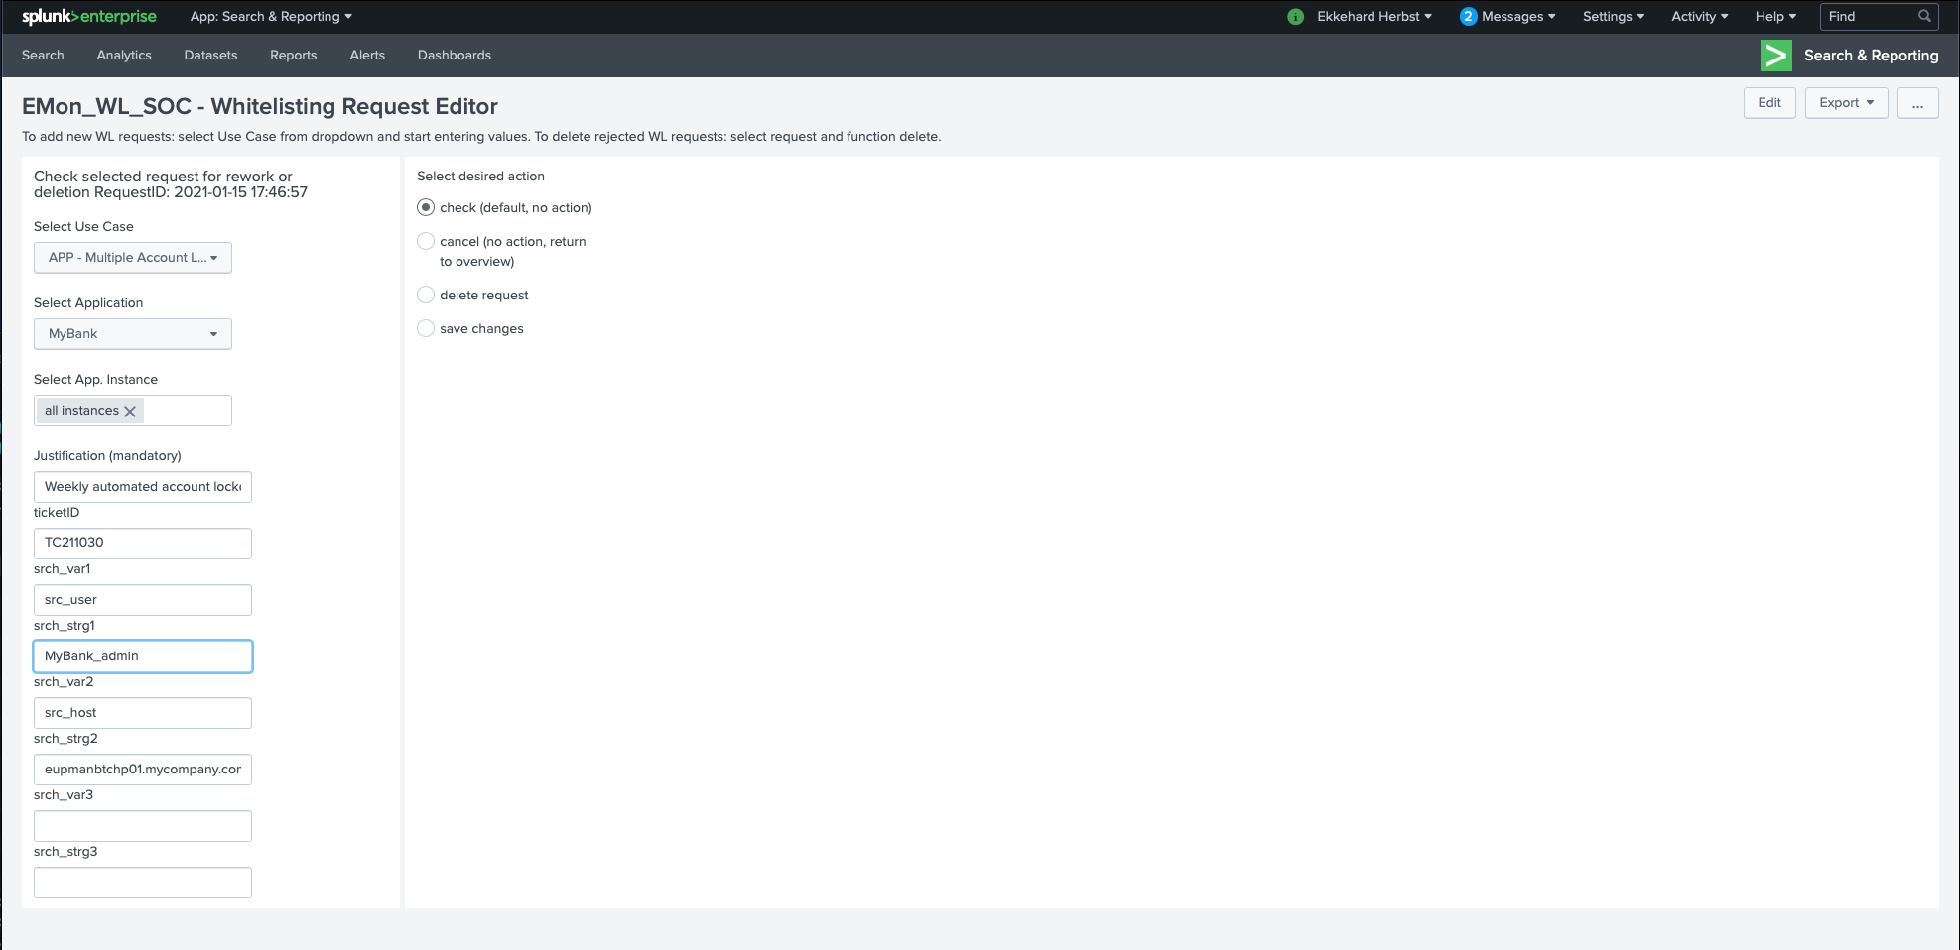Select 'check (default, no action)' radio option
The height and width of the screenshot is (950, 1960).
(426, 207)
